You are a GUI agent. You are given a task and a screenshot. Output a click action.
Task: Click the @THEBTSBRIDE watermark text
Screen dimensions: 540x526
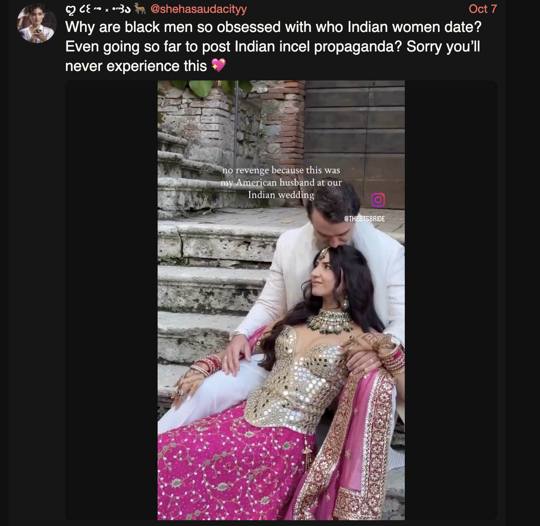coord(365,219)
